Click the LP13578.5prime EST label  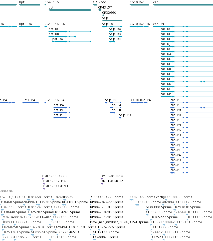tap(48, 202)
